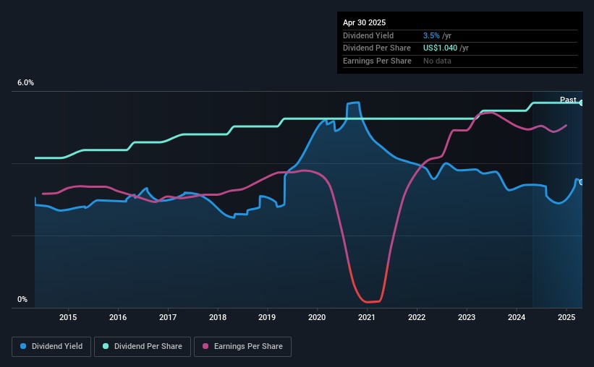Viewport: 594px width, 367px height.
Task: Click the 2020 year label on the timeline
Action: (x=318, y=317)
